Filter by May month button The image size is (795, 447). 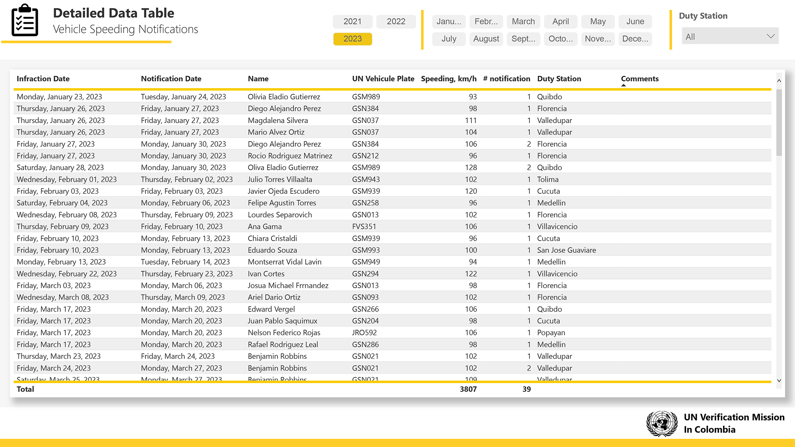pyautogui.click(x=598, y=21)
